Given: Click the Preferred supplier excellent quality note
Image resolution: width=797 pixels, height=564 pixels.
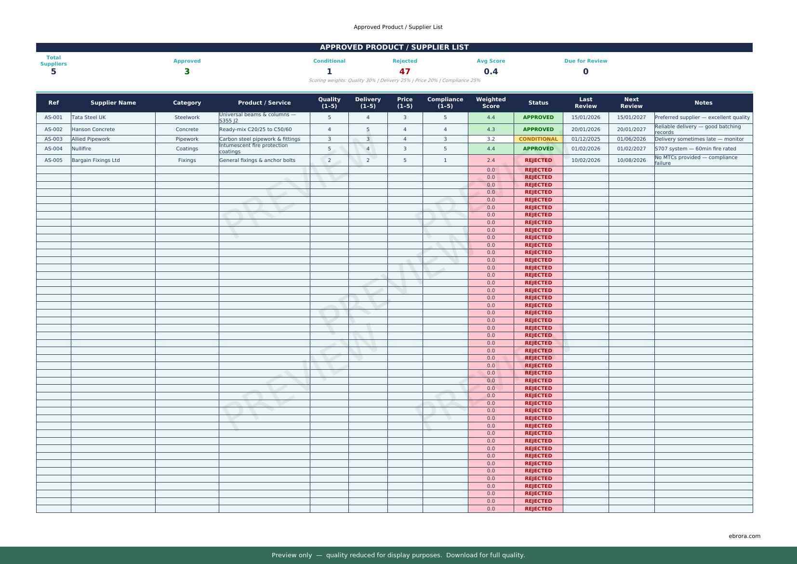Looking at the screenshot, I should point(703,118).
